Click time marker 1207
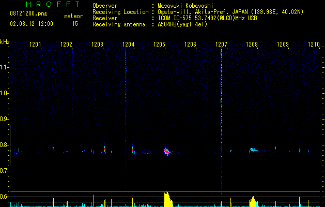 click(221, 44)
